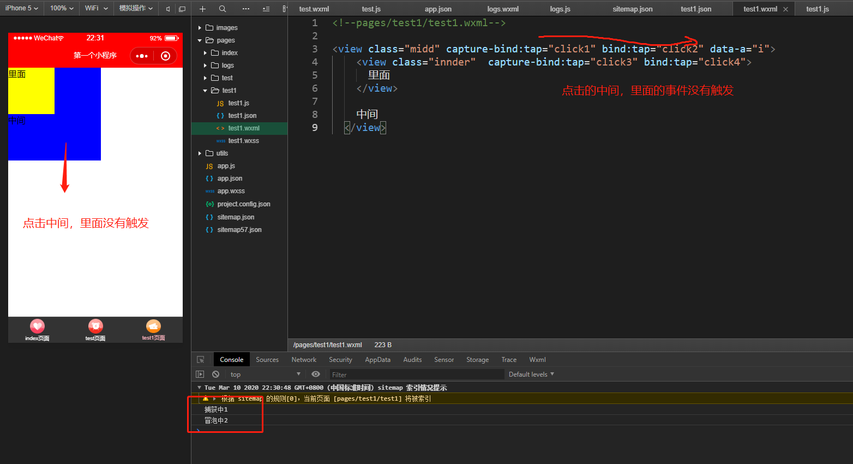Viewport: 853px width, 464px height.
Task: Click the collapse-all icon in file panel
Action: point(266,9)
